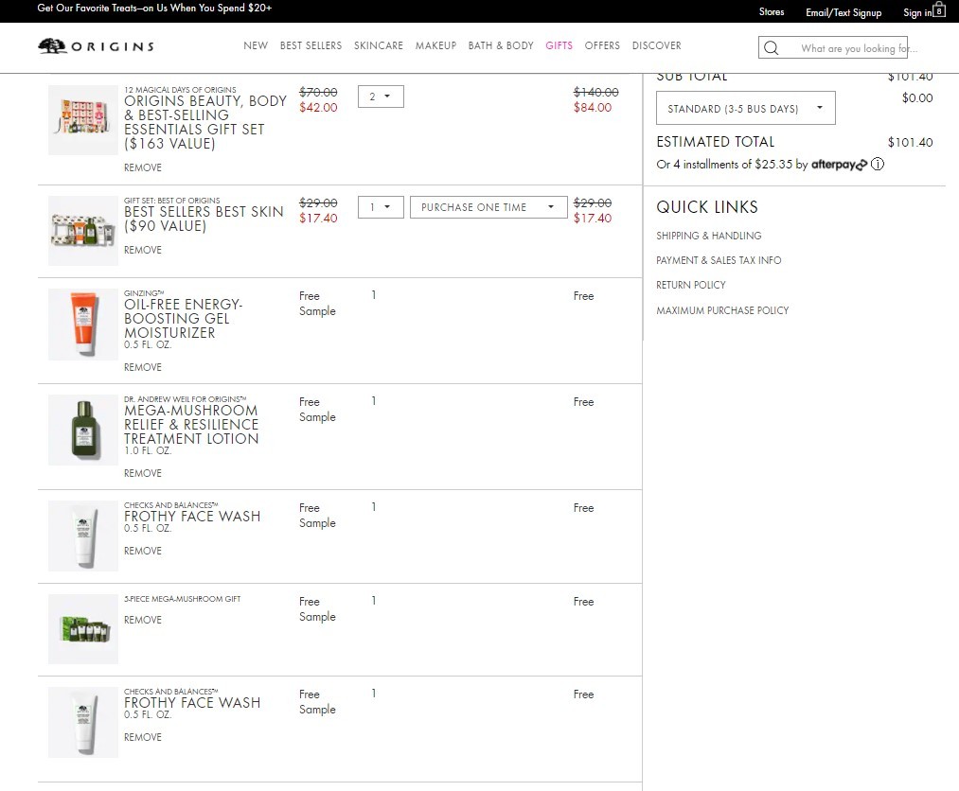
Task: Click the $42.00 sale unit price
Action: [x=318, y=108]
